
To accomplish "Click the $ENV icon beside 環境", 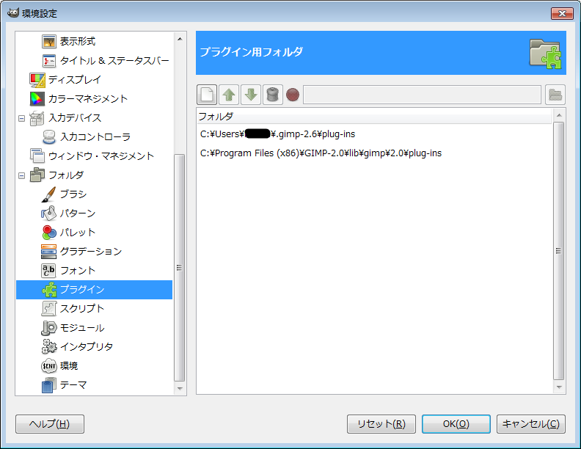I will [48, 366].
